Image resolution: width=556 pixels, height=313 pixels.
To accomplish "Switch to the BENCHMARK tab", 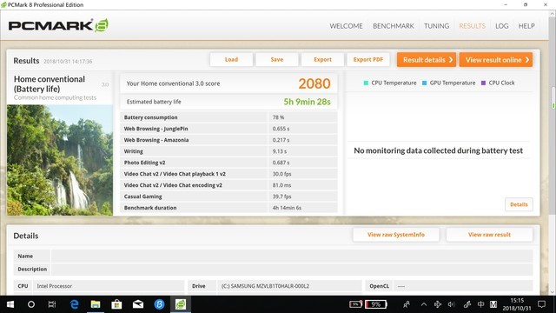I will (394, 26).
